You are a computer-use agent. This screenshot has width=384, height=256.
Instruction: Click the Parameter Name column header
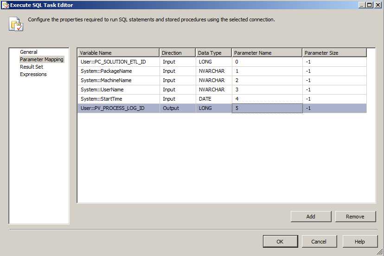[x=267, y=53]
